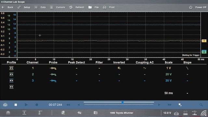The width and height of the screenshot is (208, 117).
Task: Step back one frame
Action: [79, 105]
